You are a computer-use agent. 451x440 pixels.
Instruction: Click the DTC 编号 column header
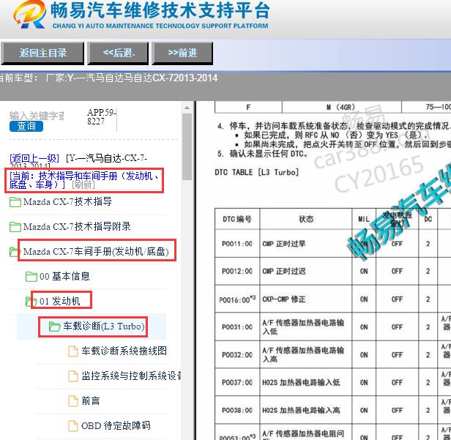[237, 219]
